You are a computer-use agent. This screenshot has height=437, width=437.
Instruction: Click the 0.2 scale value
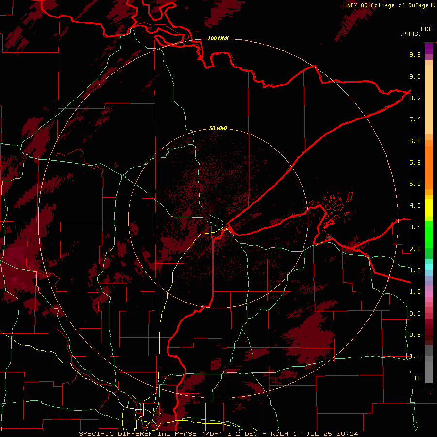coord(415,314)
